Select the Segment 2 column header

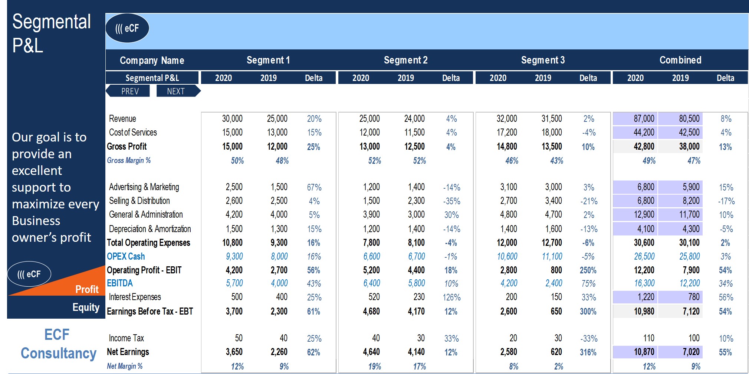405,60
